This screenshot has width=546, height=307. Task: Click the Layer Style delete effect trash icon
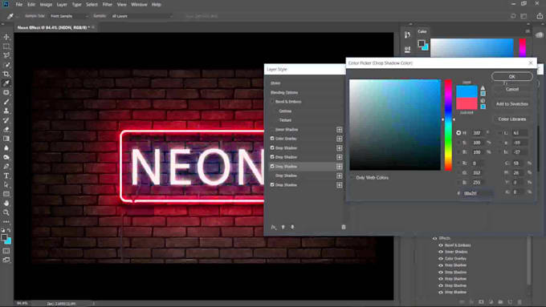point(344,227)
